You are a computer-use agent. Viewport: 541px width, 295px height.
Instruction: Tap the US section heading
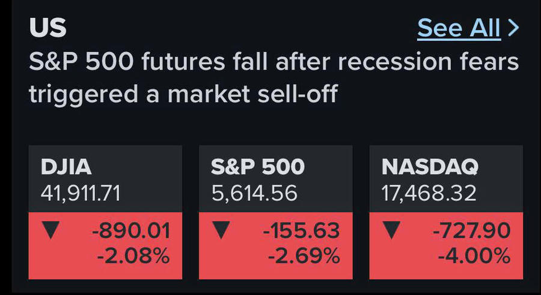point(47,28)
